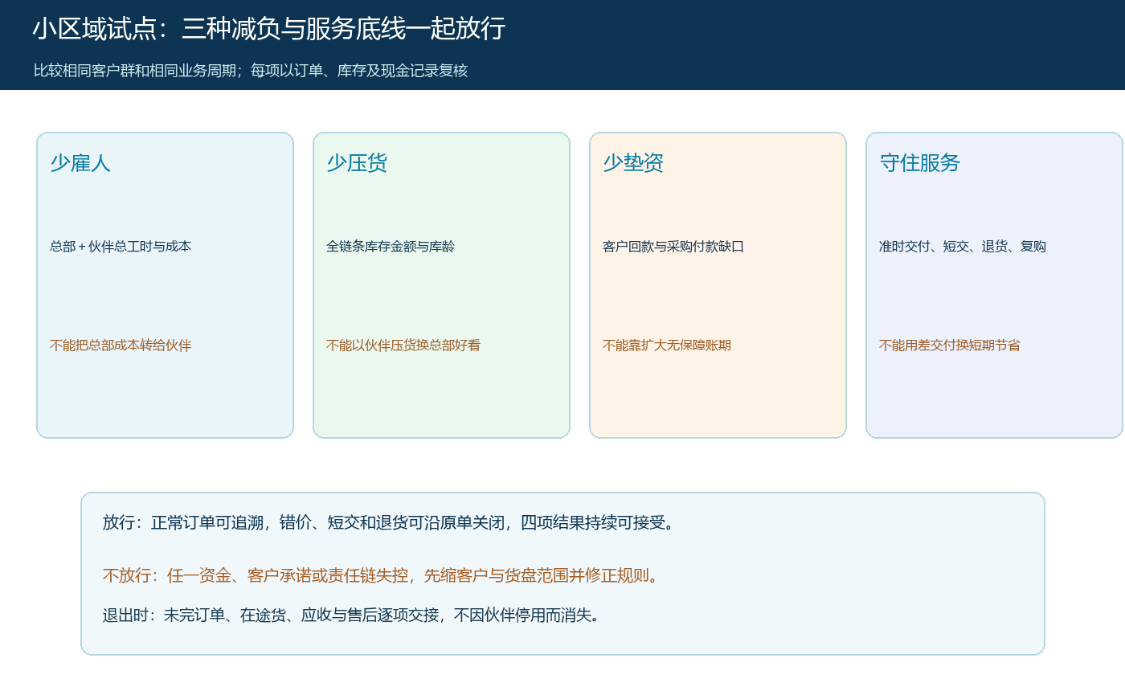Click the 少压货 card heading

click(x=357, y=163)
